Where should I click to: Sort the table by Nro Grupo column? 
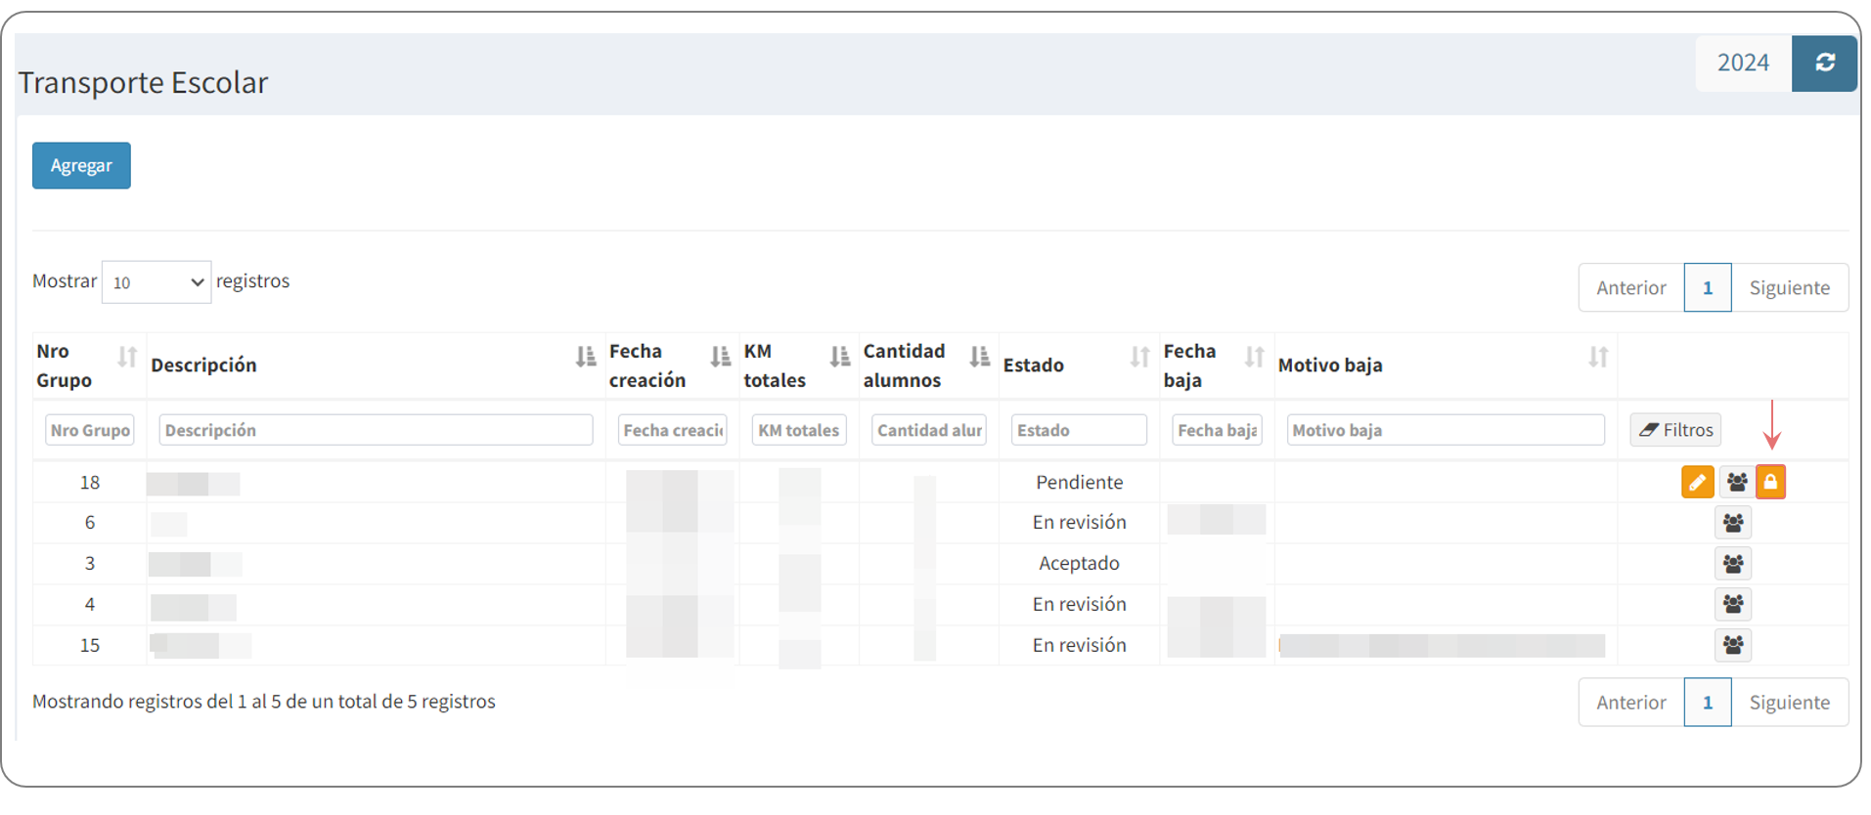pos(127,358)
